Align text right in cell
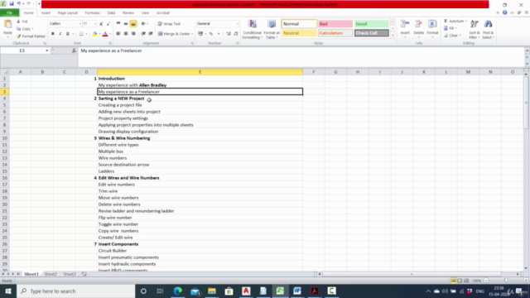This screenshot has width=530, height=298. pos(133,34)
